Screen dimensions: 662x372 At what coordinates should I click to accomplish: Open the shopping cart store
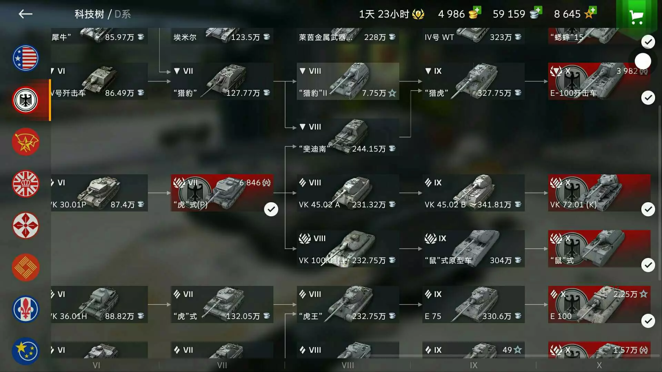coord(636,17)
